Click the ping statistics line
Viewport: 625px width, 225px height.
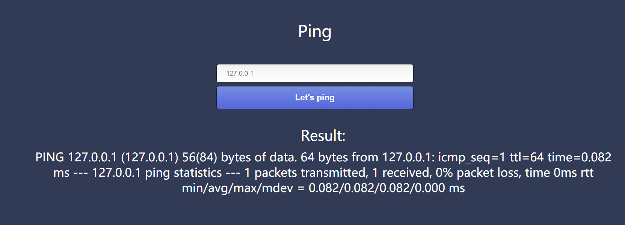pyautogui.click(x=158, y=173)
